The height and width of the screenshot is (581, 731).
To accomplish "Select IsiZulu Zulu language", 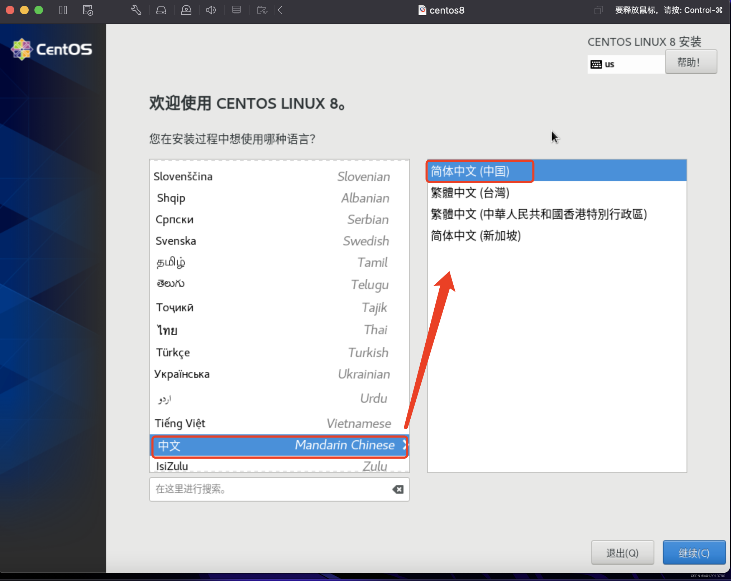I will (279, 465).
